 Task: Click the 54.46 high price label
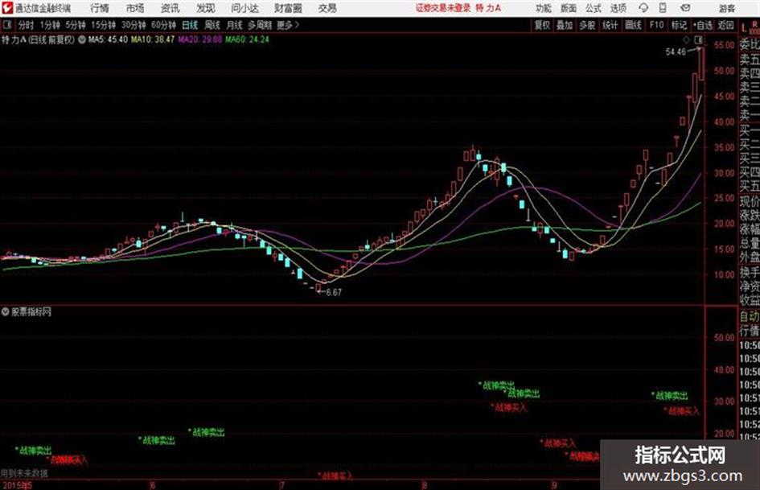676,52
